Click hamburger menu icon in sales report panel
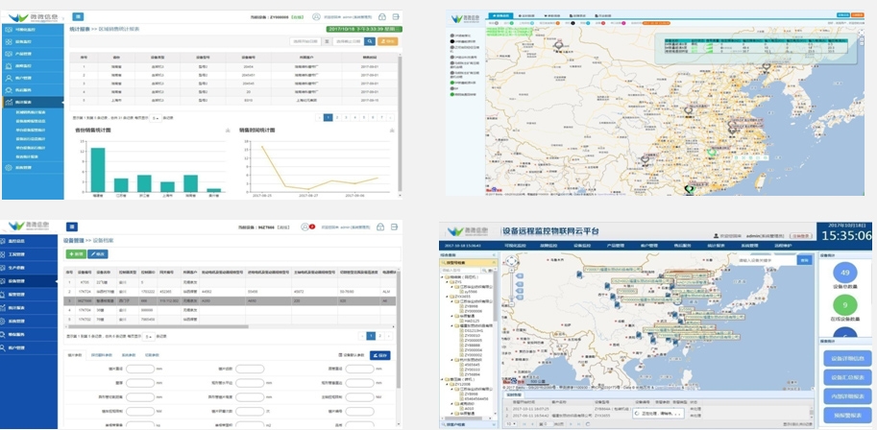 77,16
